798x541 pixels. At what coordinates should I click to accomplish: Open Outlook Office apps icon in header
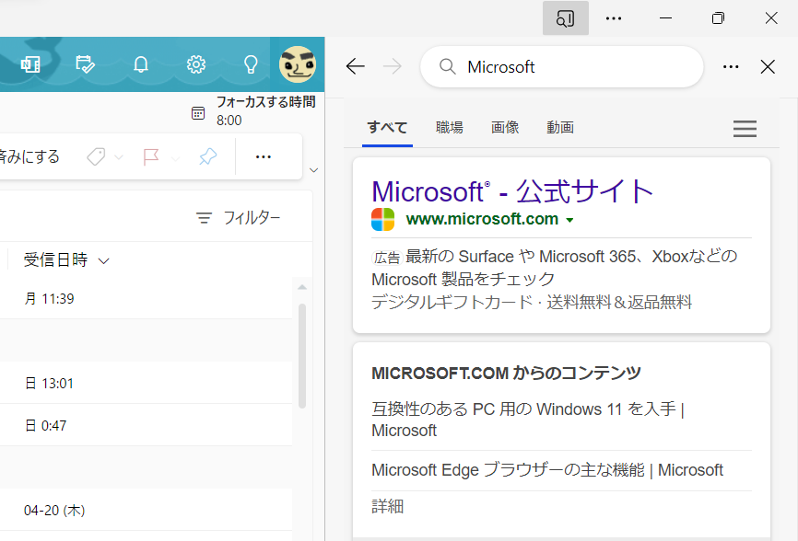coord(30,64)
